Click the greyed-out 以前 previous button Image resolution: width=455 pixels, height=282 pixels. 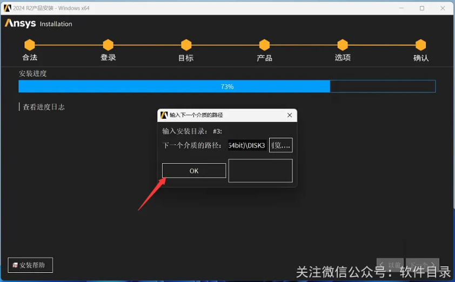tap(390, 265)
